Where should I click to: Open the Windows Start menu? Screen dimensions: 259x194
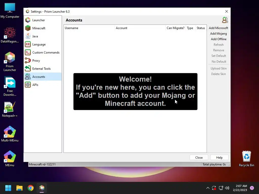click(x=8, y=188)
